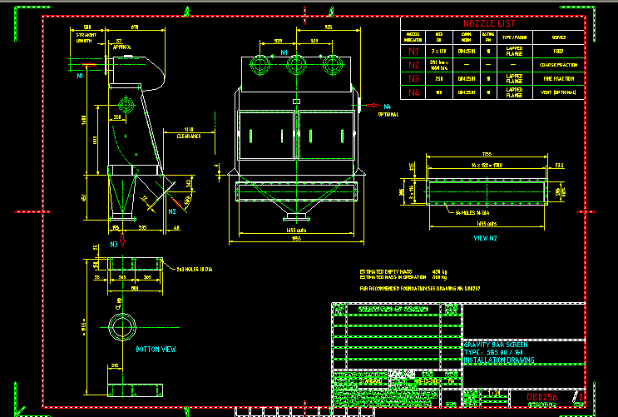
Task: Select the INSTALLATION DRAWING title text
Action: pyautogui.click(x=498, y=360)
